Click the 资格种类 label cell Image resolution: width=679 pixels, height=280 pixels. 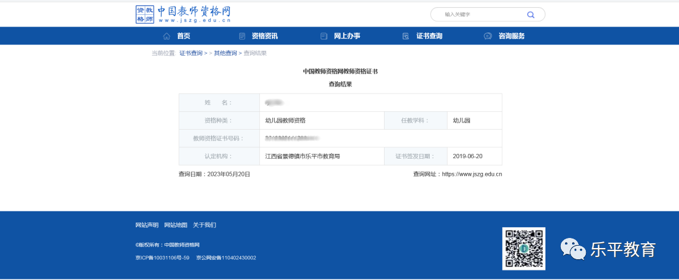(x=219, y=121)
